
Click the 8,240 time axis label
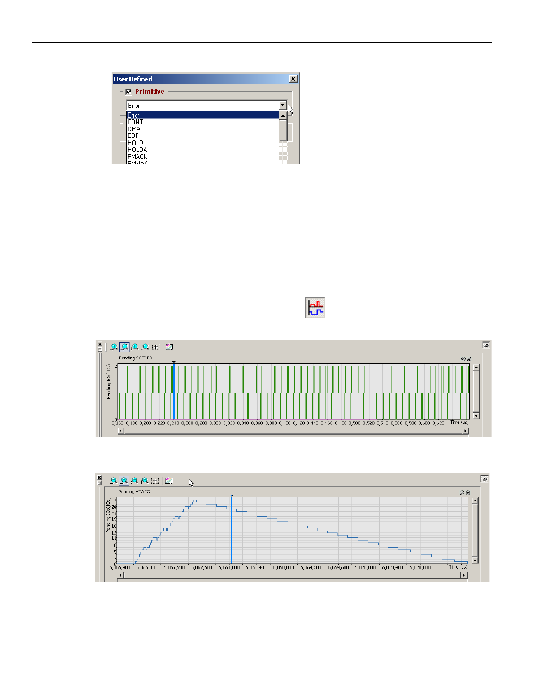click(x=173, y=423)
